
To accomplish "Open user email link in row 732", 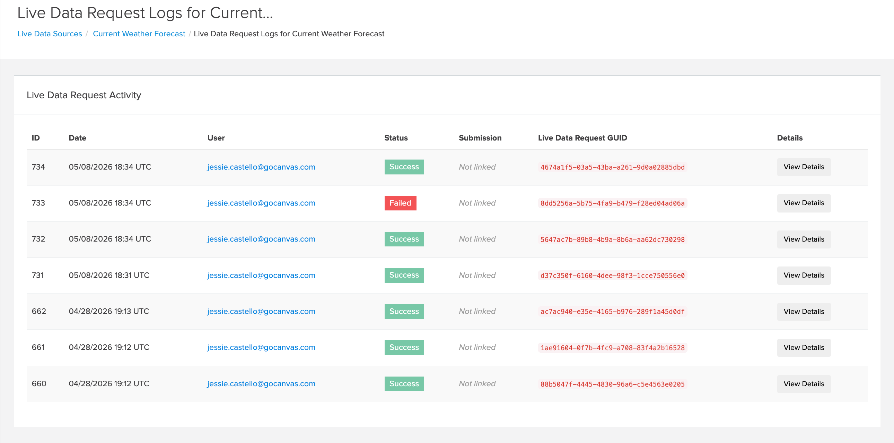I will coord(261,239).
